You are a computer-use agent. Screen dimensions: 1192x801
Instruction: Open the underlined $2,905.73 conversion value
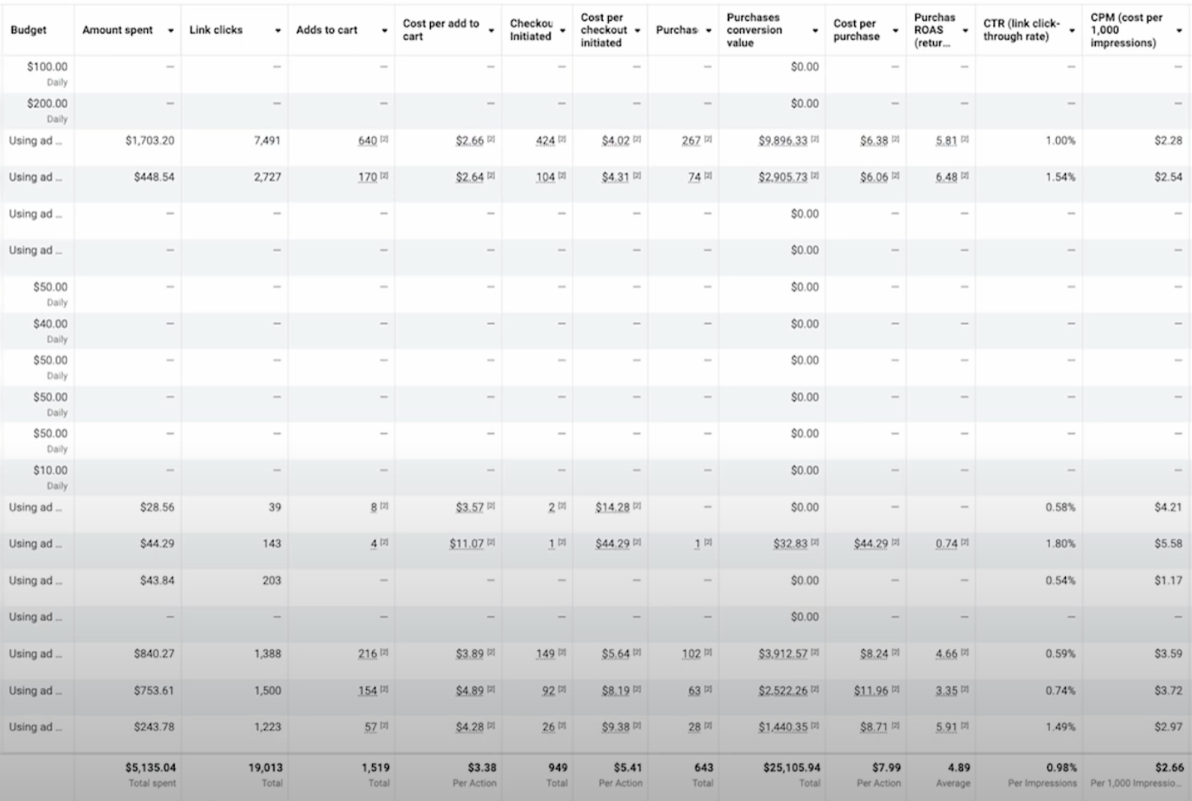[782, 177]
